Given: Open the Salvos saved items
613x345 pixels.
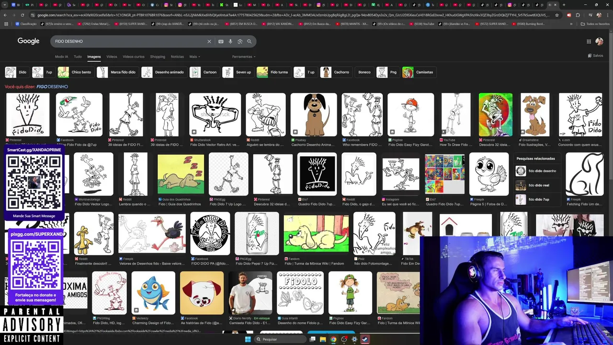Looking at the screenshot, I should point(595,56).
